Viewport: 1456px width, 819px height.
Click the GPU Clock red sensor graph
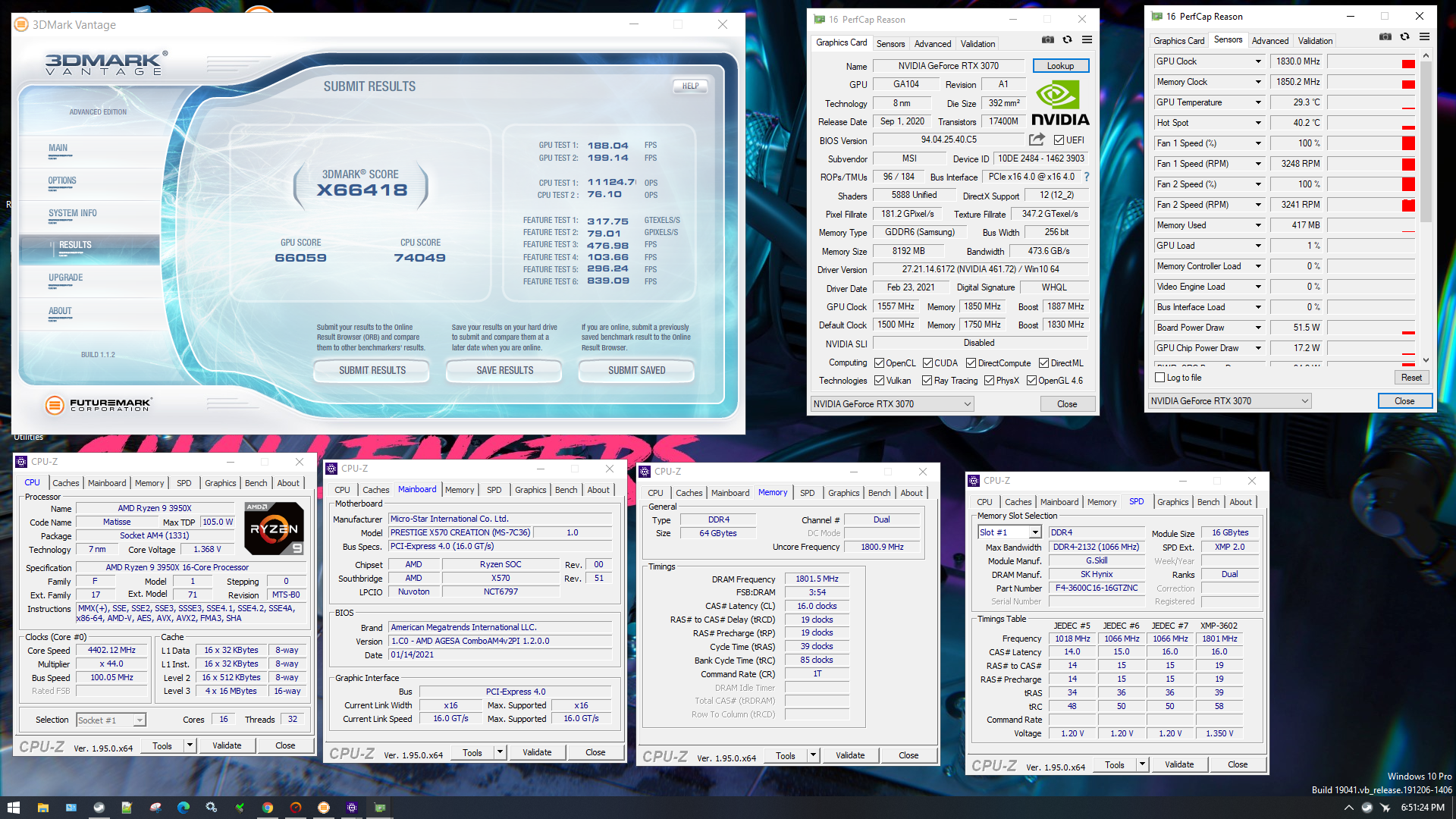point(1371,61)
